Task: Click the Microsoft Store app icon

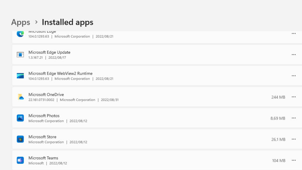Action: 20,139
